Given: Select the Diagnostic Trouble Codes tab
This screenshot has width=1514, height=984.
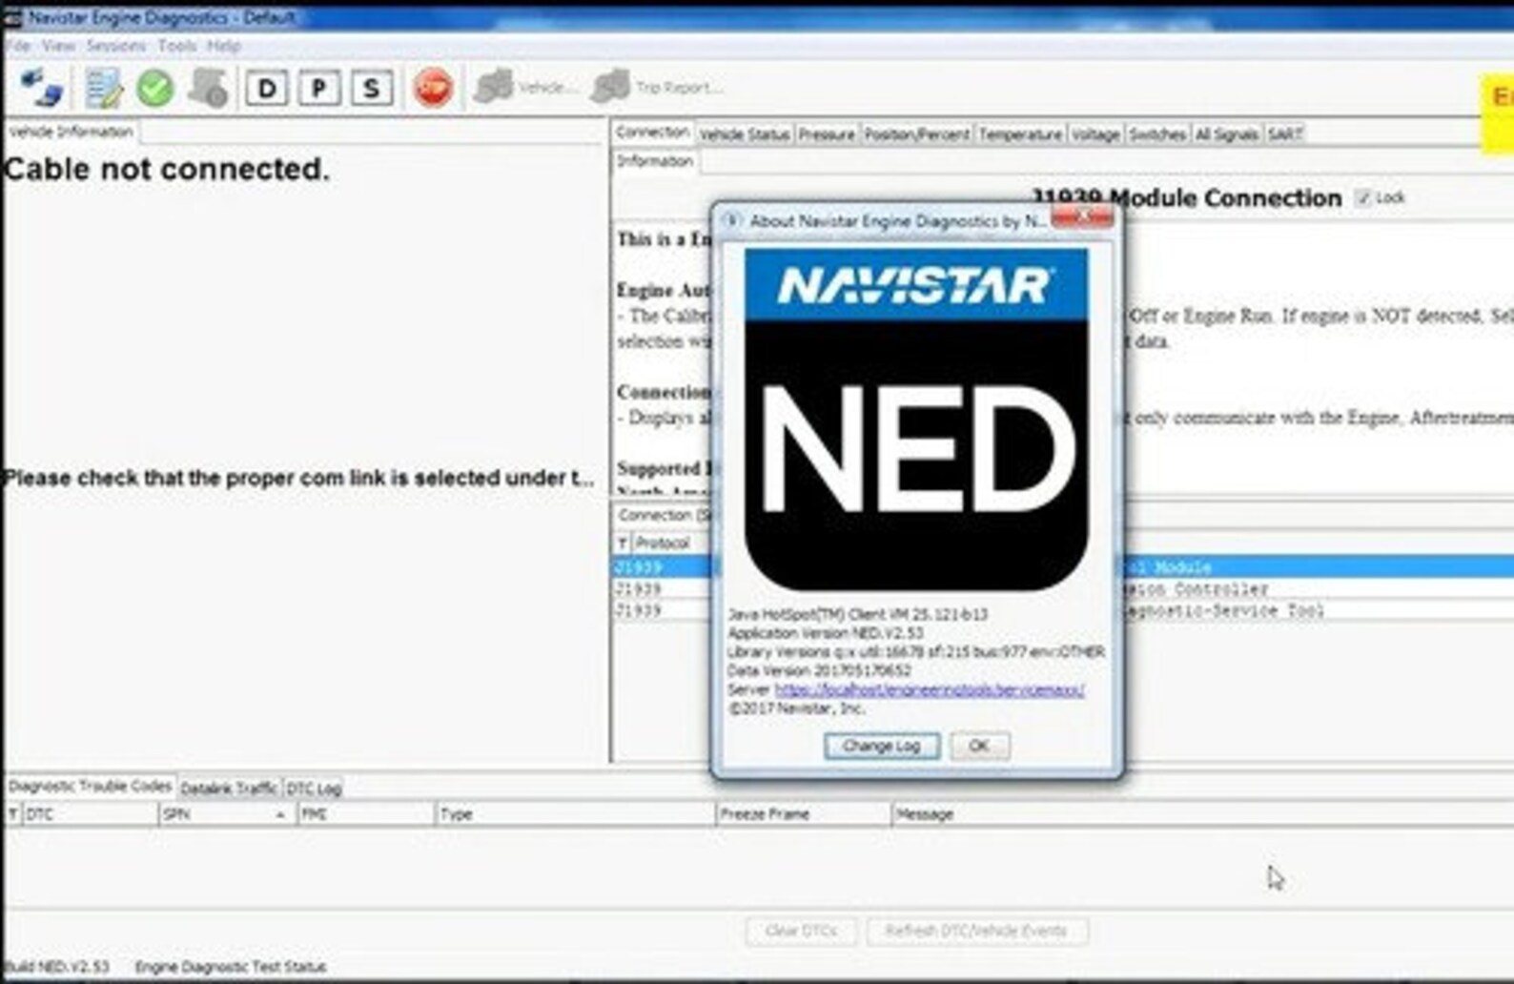Looking at the screenshot, I should (x=90, y=786).
